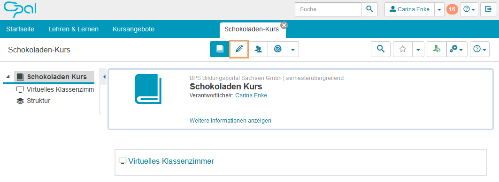Click the magnifier button beside Suche field
The height and width of the screenshot is (182, 499).
[x=369, y=9]
